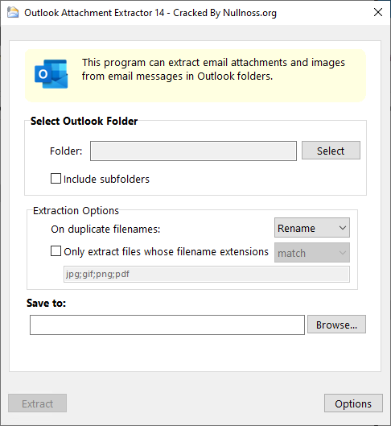Click the 'On duplicate filenames:' label
This screenshot has height=426, width=391.
[105, 230]
